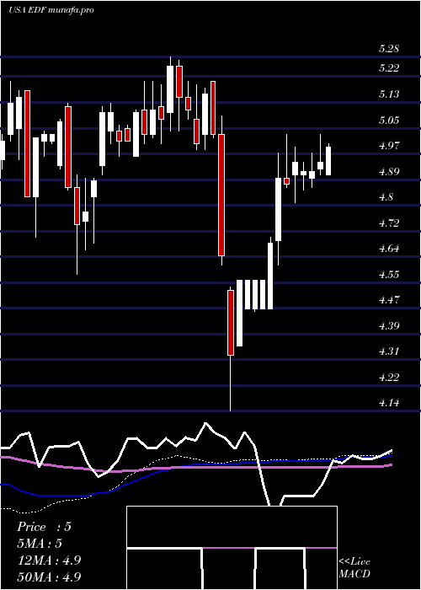Click the 50MA : 4.9 readout
Screen dimensions: 421x590
coord(49,577)
